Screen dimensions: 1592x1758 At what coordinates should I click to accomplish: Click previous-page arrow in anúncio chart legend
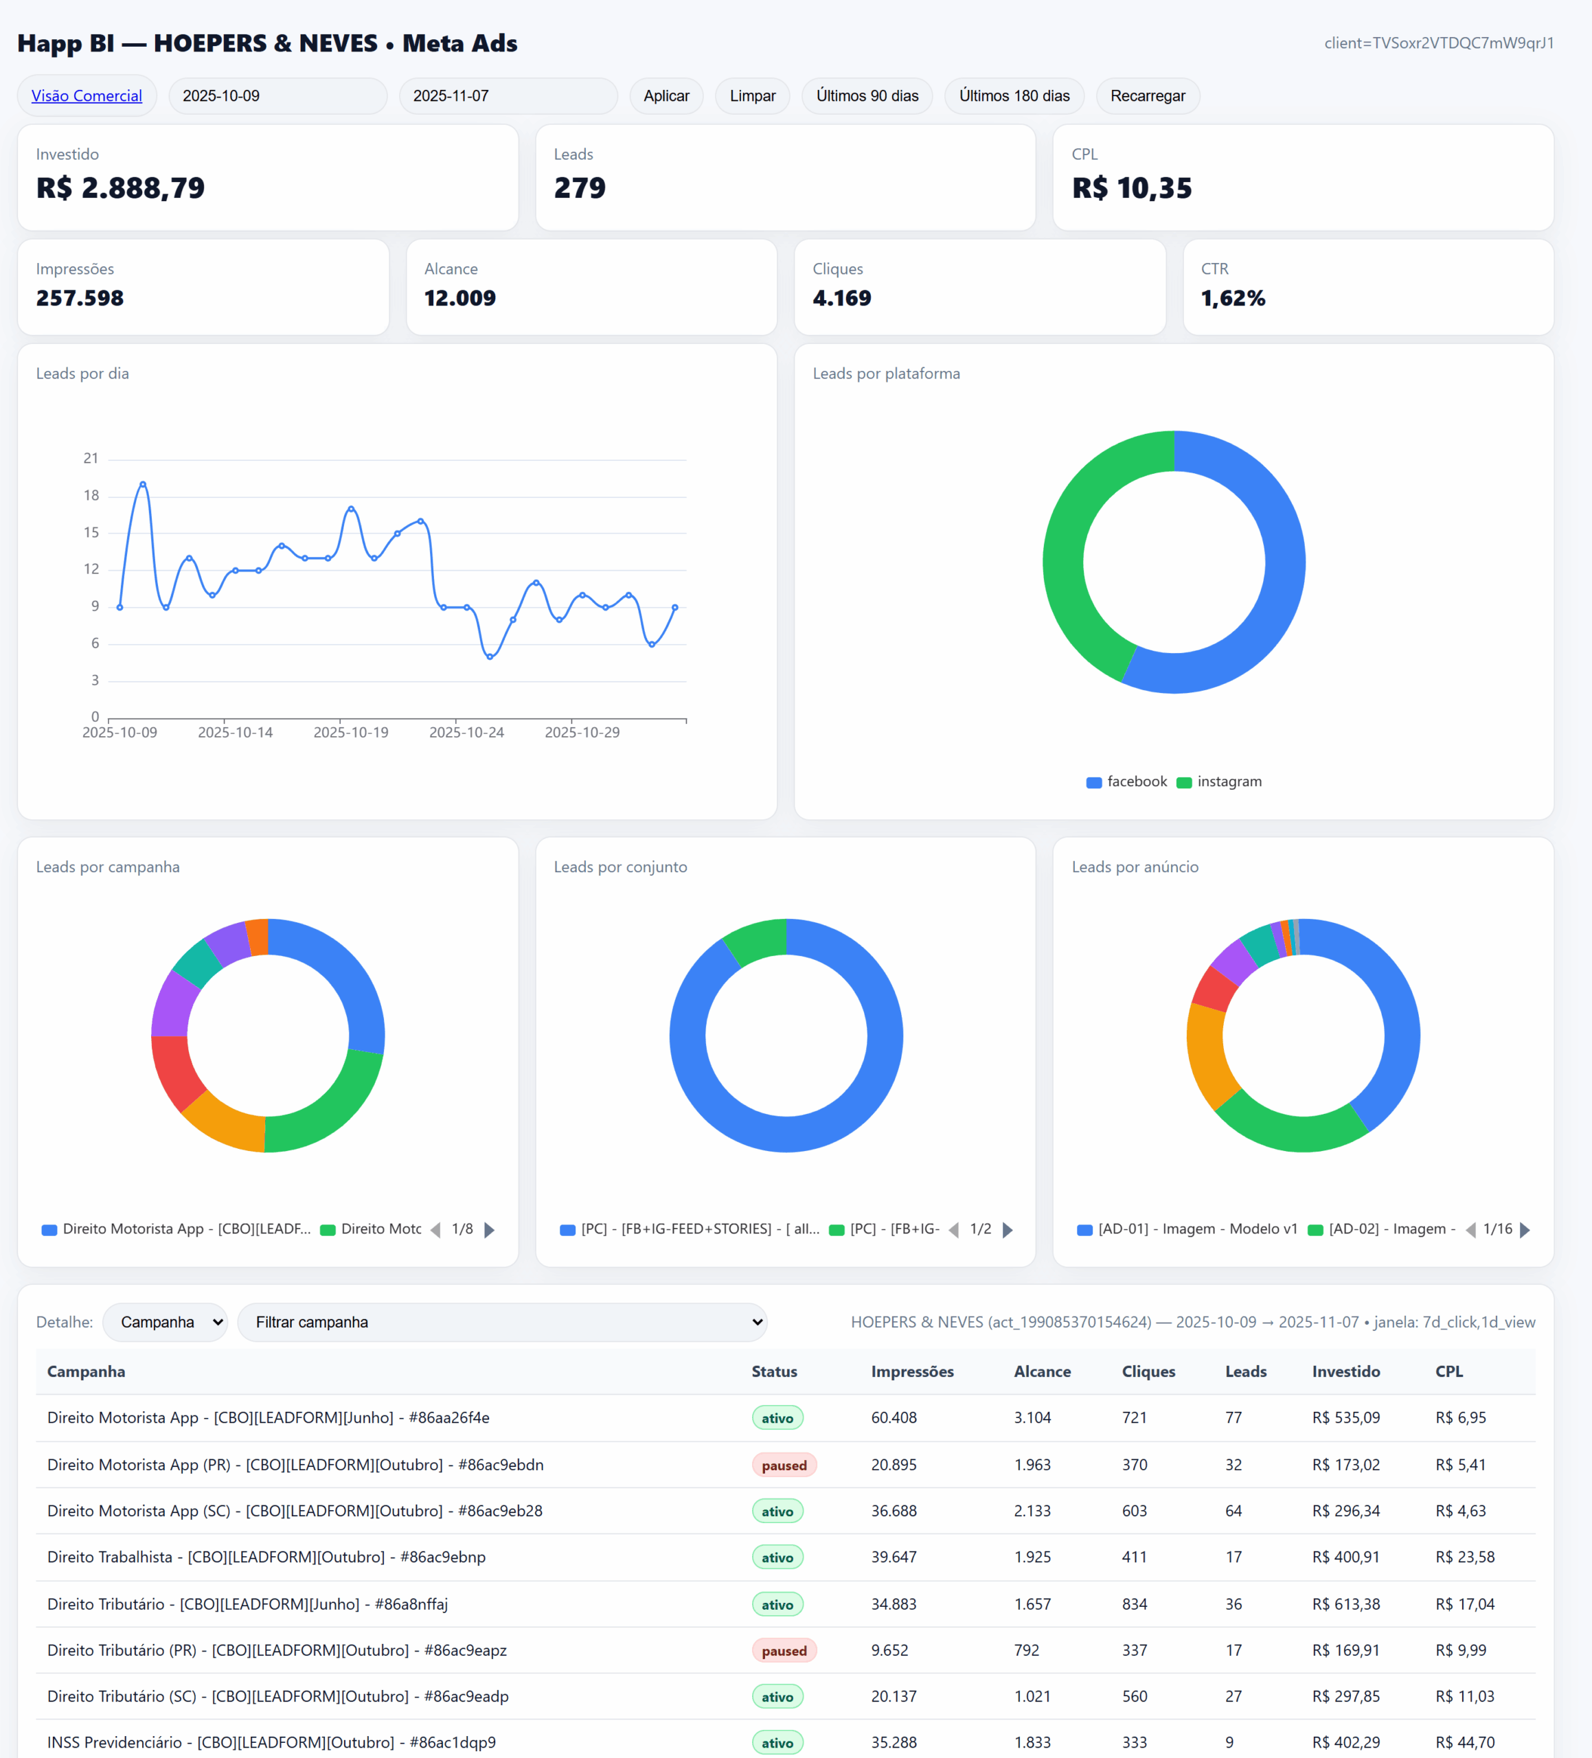point(1470,1229)
